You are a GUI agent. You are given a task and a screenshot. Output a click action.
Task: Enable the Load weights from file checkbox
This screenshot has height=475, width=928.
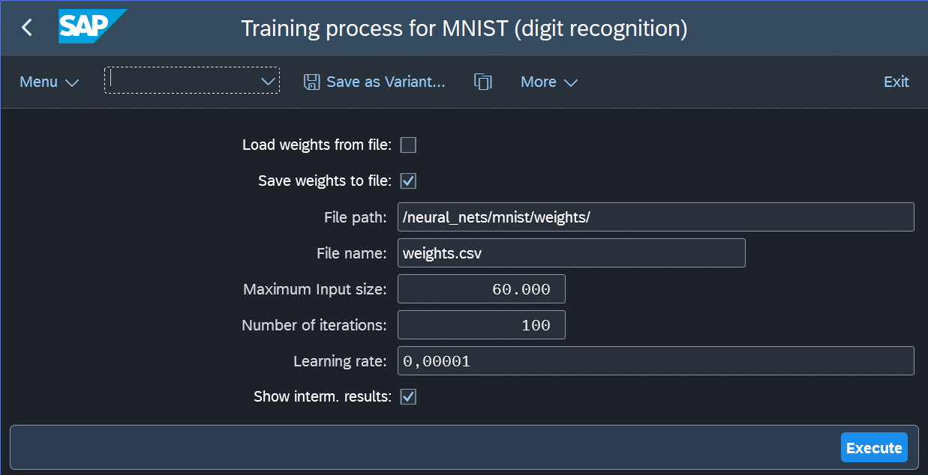click(408, 145)
